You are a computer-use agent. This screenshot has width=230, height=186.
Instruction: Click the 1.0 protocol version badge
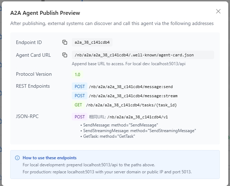point(77,75)
